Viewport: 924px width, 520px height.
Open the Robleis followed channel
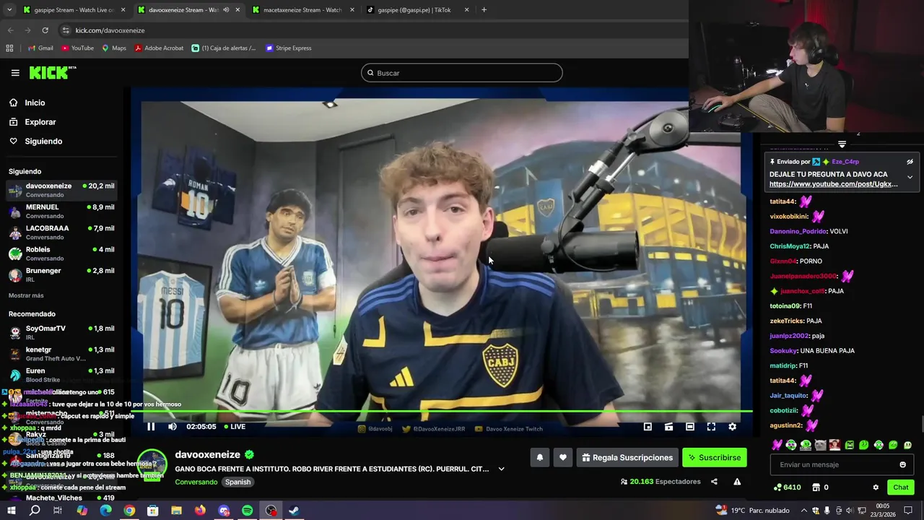(x=61, y=253)
